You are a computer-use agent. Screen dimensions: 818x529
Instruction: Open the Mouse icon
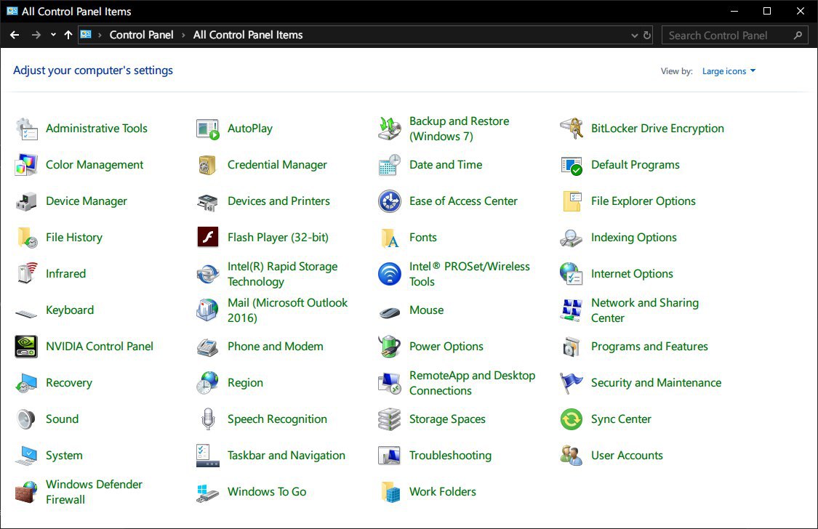(389, 312)
